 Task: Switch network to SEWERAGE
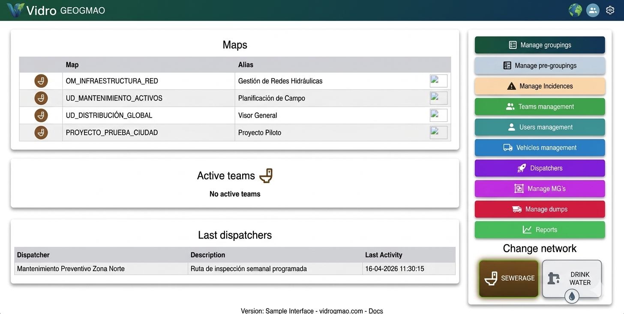pos(509,278)
